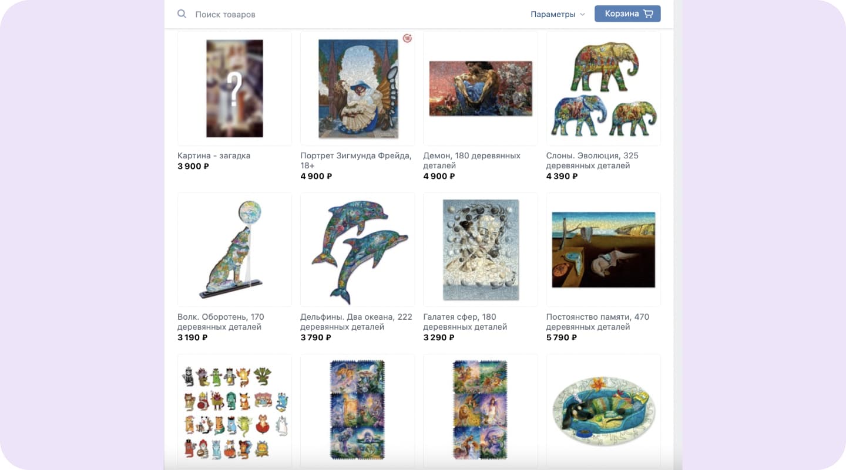Image resolution: width=846 pixels, height=470 pixels.
Task: Open the cartoon cats collection thumbnail
Action: tap(234, 411)
